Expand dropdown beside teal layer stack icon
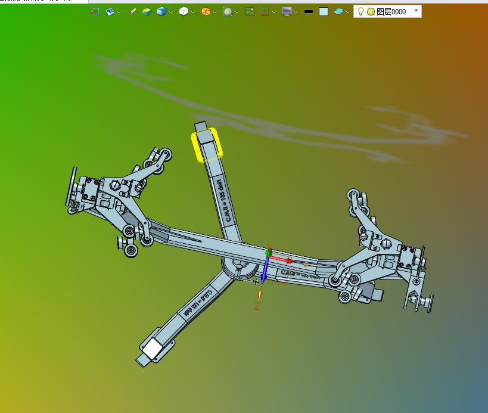 click(347, 12)
